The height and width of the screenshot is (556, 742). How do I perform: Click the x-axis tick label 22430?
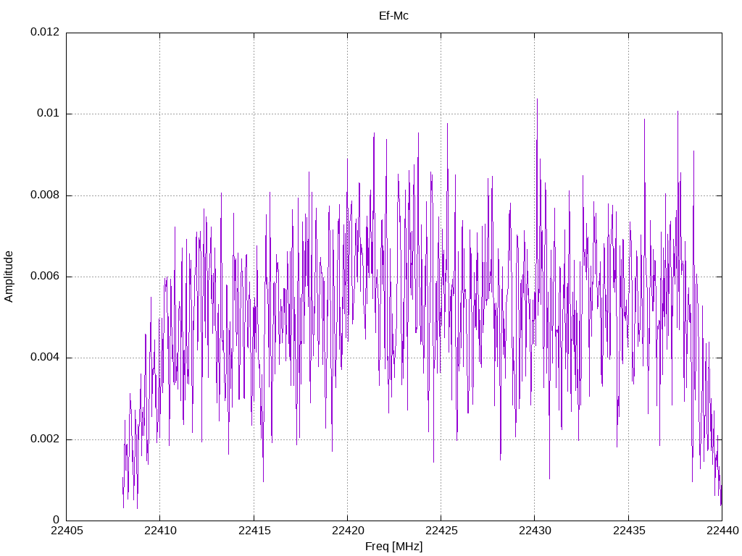click(x=535, y=531)
